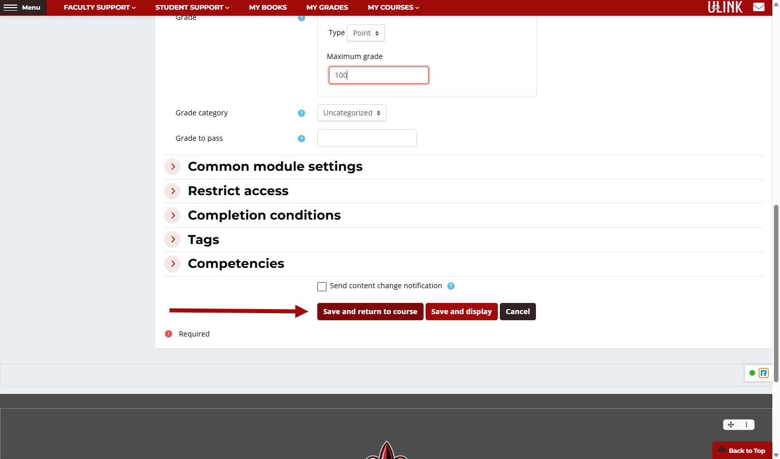Click the green status dot
Screen dimensions: 780x459
click(x=752, y=373)
